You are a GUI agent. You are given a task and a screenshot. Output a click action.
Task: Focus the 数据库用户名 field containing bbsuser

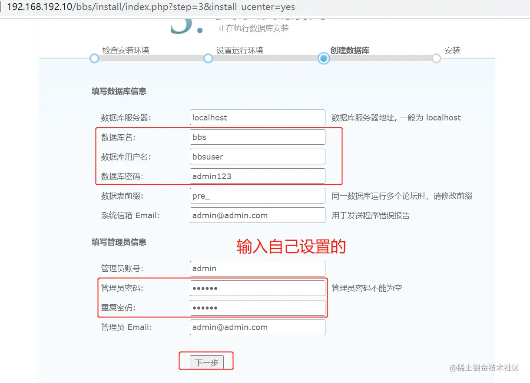point(258,157)
